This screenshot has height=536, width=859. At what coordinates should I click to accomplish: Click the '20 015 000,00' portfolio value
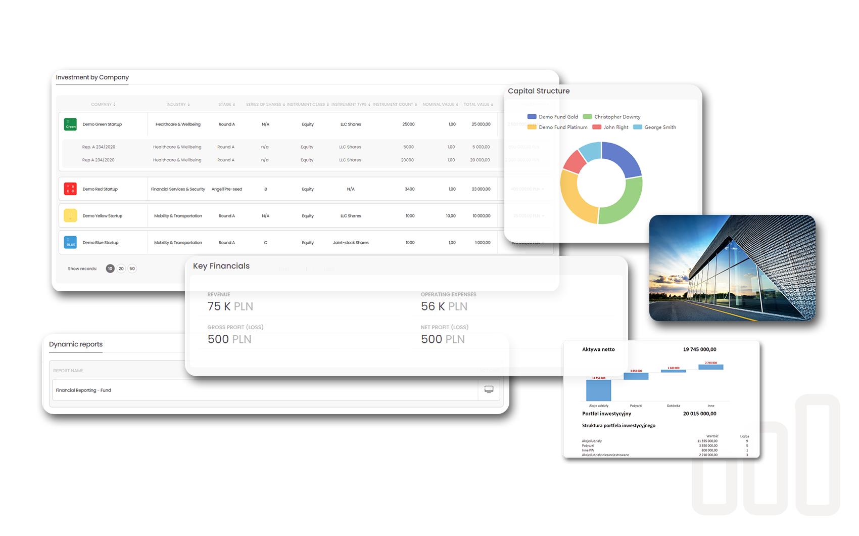[700, 414]
